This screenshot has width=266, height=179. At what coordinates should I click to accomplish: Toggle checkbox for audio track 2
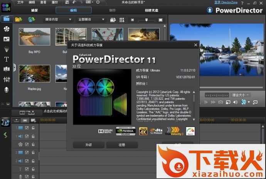(x=27, y=161)
